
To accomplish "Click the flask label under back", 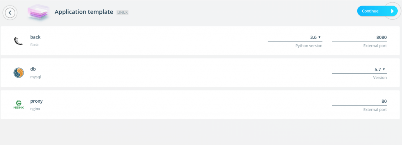I will (x=35, y=45).
